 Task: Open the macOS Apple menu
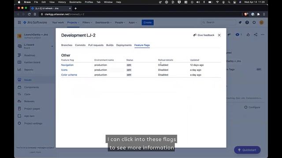point(19,2)
